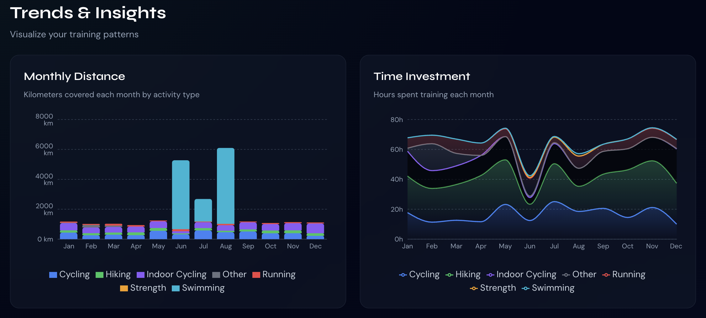Click the July bar in Monthly Distance chart
This screenshot has height=318, width=706.
point(203,210)
